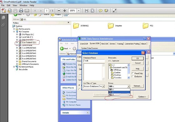
Task: Check the Read Only checkbox
Action: tap(133, 73)
